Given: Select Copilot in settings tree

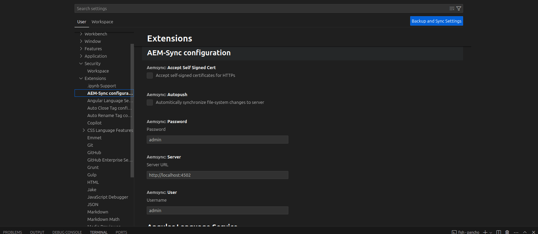Looking at the screenshot, I should (x=94, y=123).
